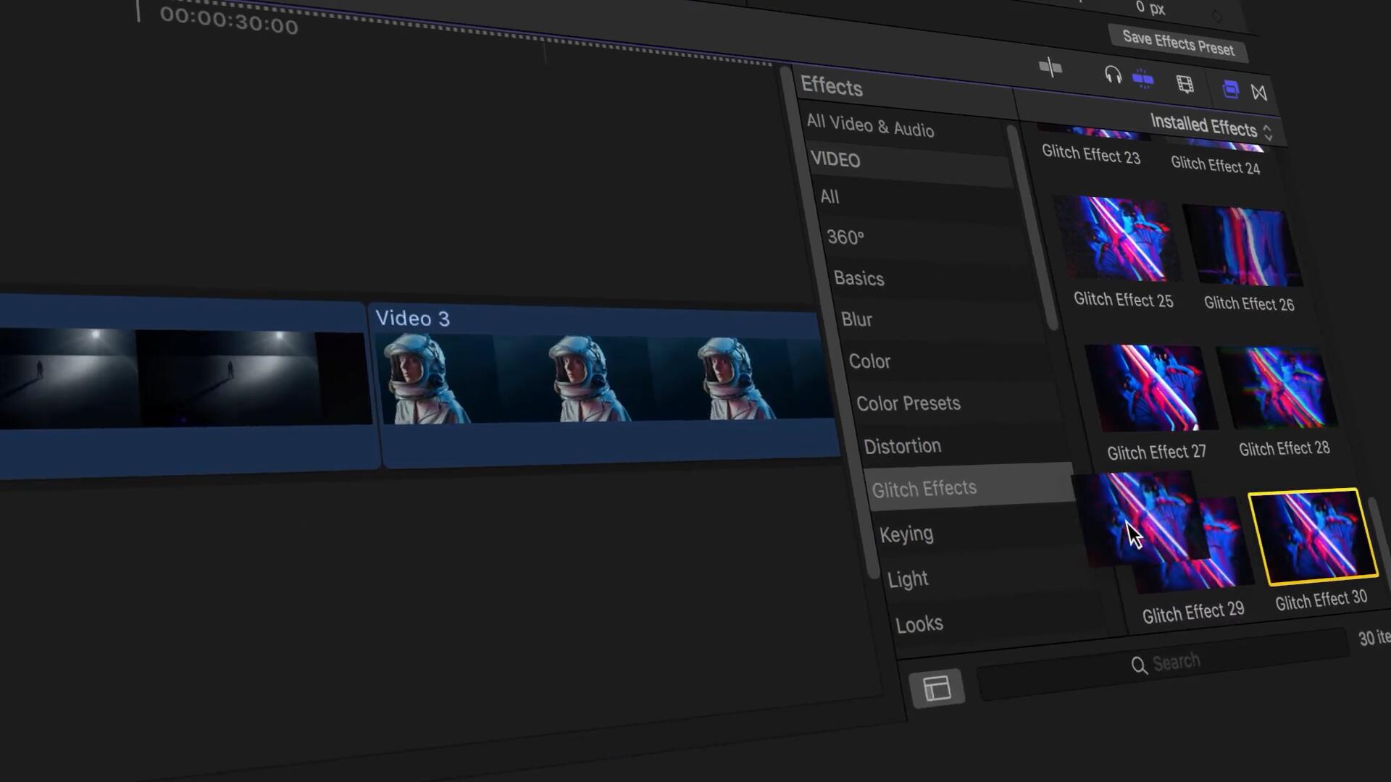Click the search magnifier icon
Screen dimensions: 1391x782
[1139, 665]
